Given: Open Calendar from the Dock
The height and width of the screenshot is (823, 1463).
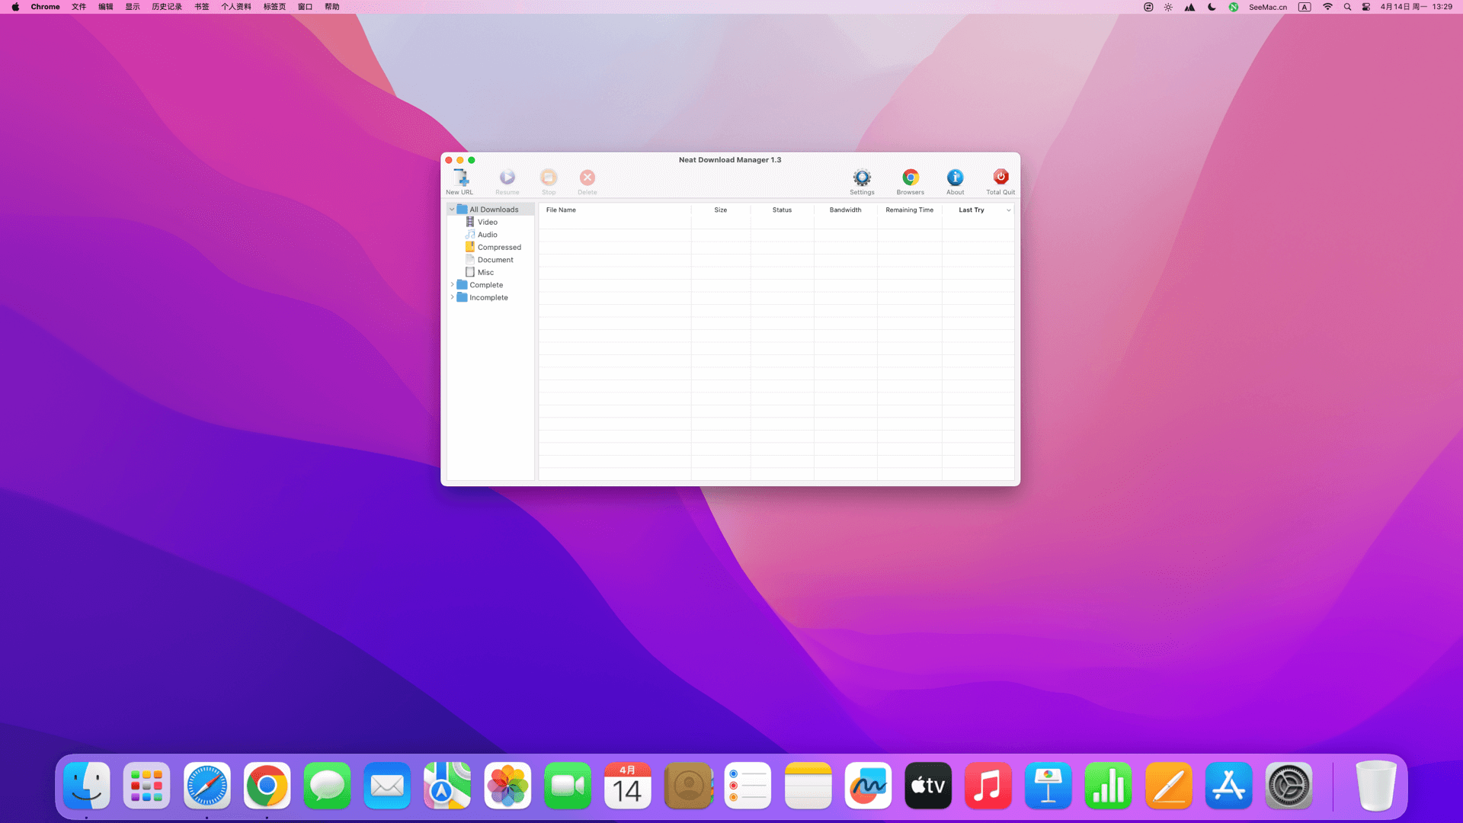Looking at the screenshot, I should tap(628, 786).
